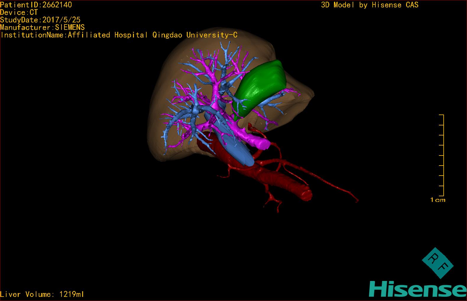
Task: Select the Liver Volume: 1219ml readout
Action: [x=42, y=294]
